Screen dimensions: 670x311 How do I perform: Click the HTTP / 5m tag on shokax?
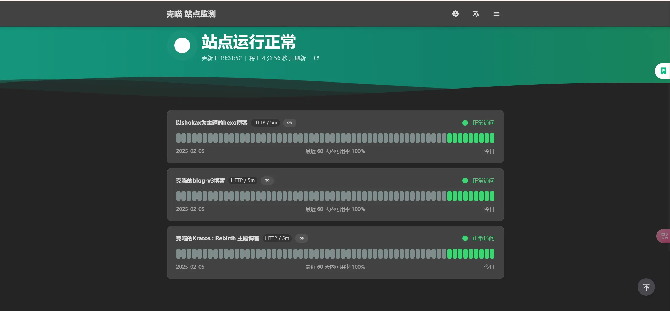(x=265, y=123)
